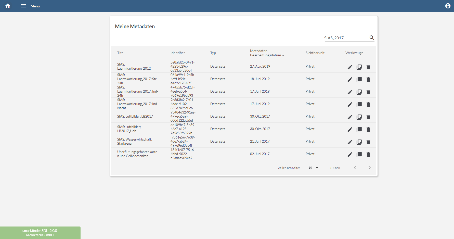Edit the Laermkartierung_2012 record
454x239 pixels.
pyautogui.click(x=350, y=67)
